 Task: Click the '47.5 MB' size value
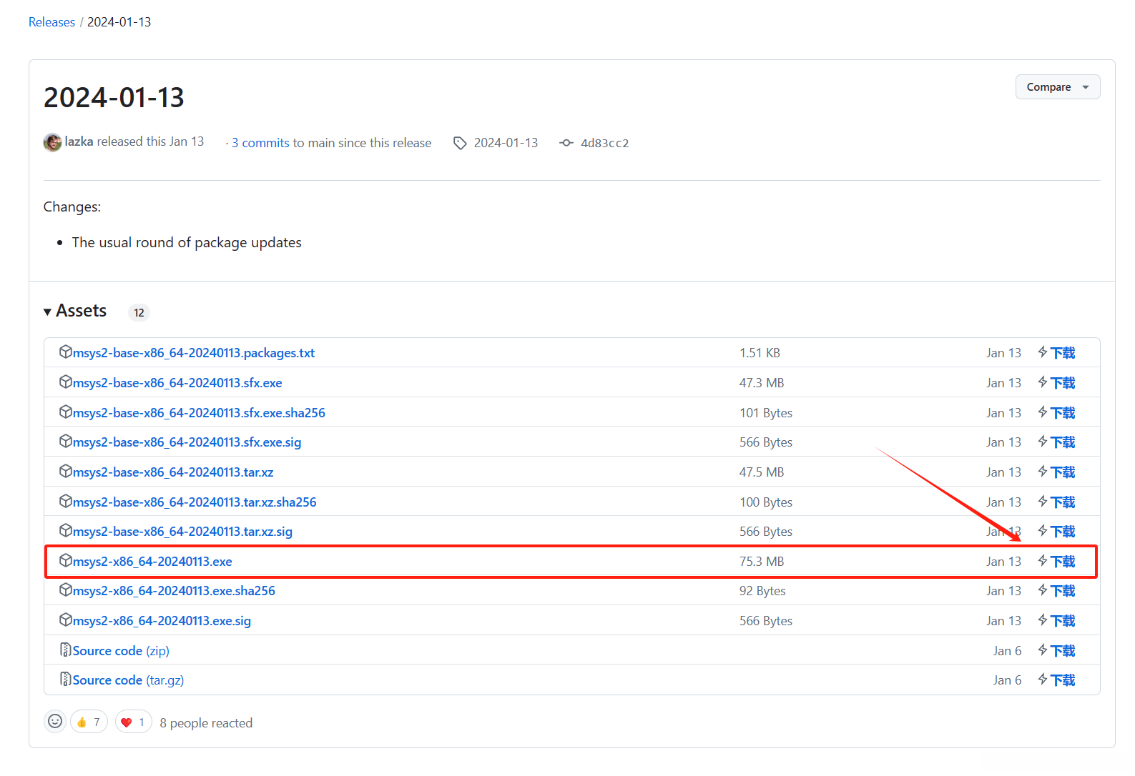(762, 472)
